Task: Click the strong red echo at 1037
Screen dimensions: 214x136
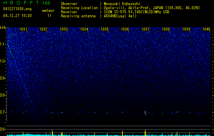Action: point(145,113)
